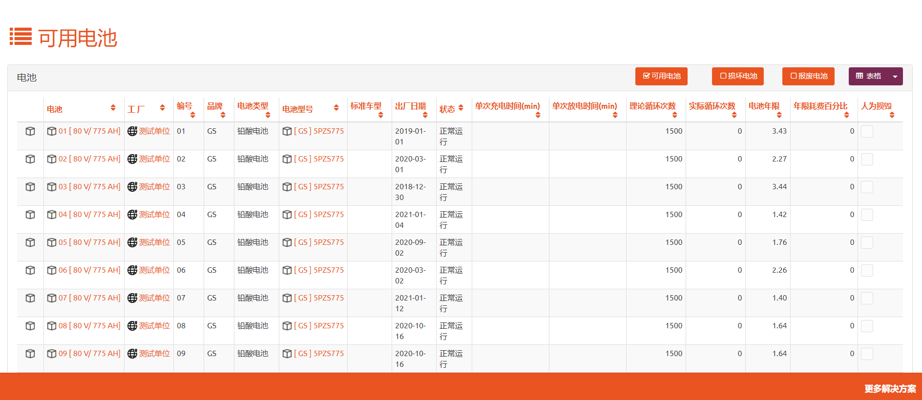Sort by 电池型号 column arrows
Viewport: 922px width, 400px height.
pyautogui.click(x=336, y=108)
